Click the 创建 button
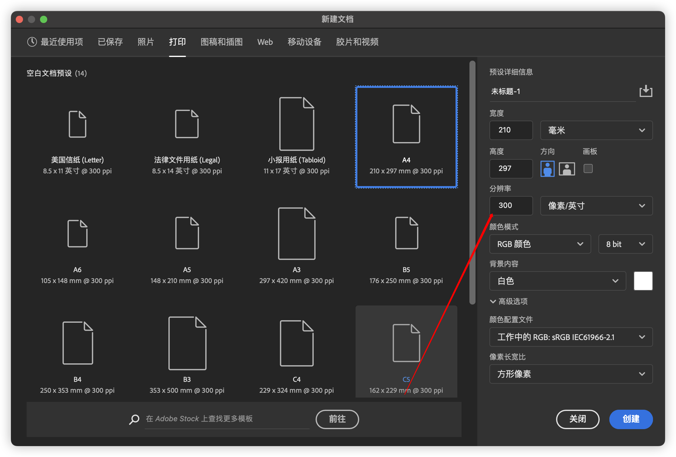 631,419
